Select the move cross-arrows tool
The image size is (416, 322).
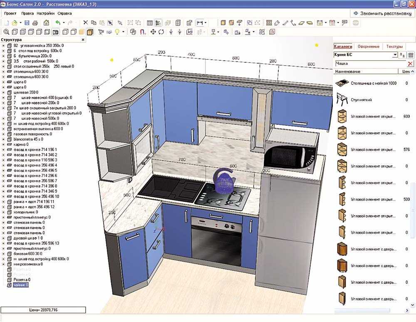click(x=153, y=32)
